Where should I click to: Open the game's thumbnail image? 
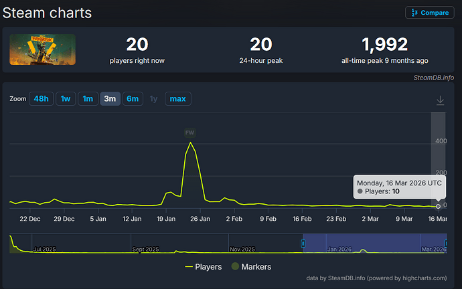tap(42, 50)
